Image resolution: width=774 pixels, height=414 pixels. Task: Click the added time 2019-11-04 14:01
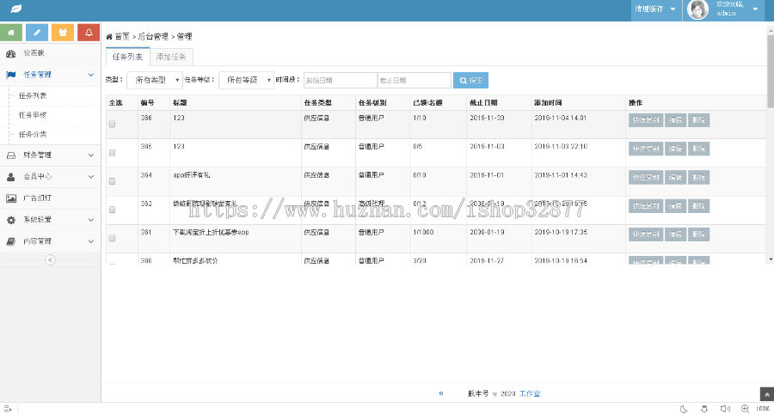[x=560, y=118]
